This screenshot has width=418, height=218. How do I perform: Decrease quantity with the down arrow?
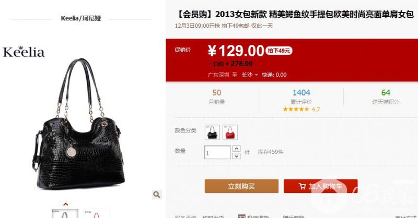(x=237, y=156)
